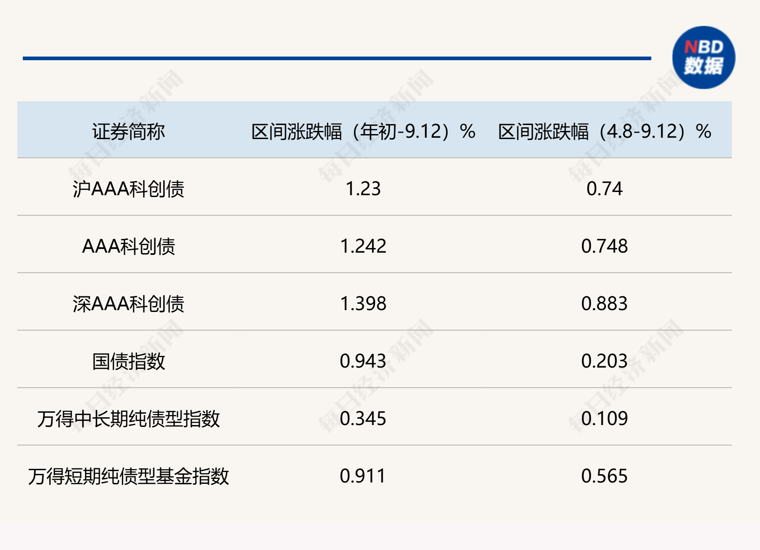
Task: Click the 0.565 value cell
Action: (x=604, y=476)
